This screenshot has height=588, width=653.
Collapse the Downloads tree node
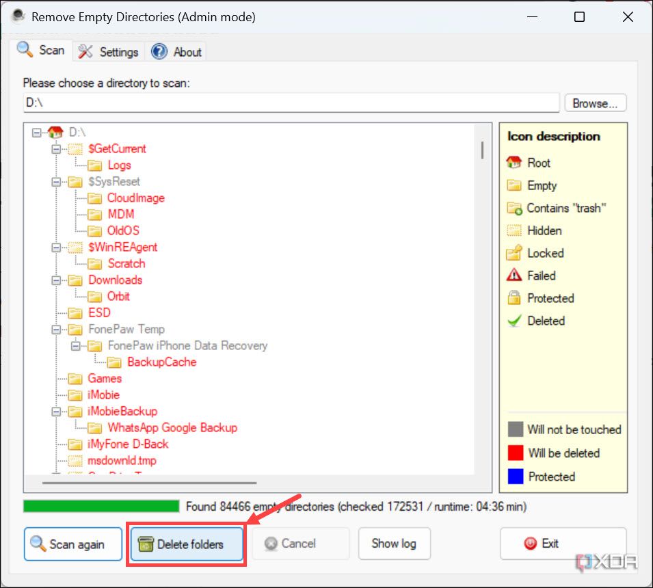pyautogui.click(x=56, y=280)
